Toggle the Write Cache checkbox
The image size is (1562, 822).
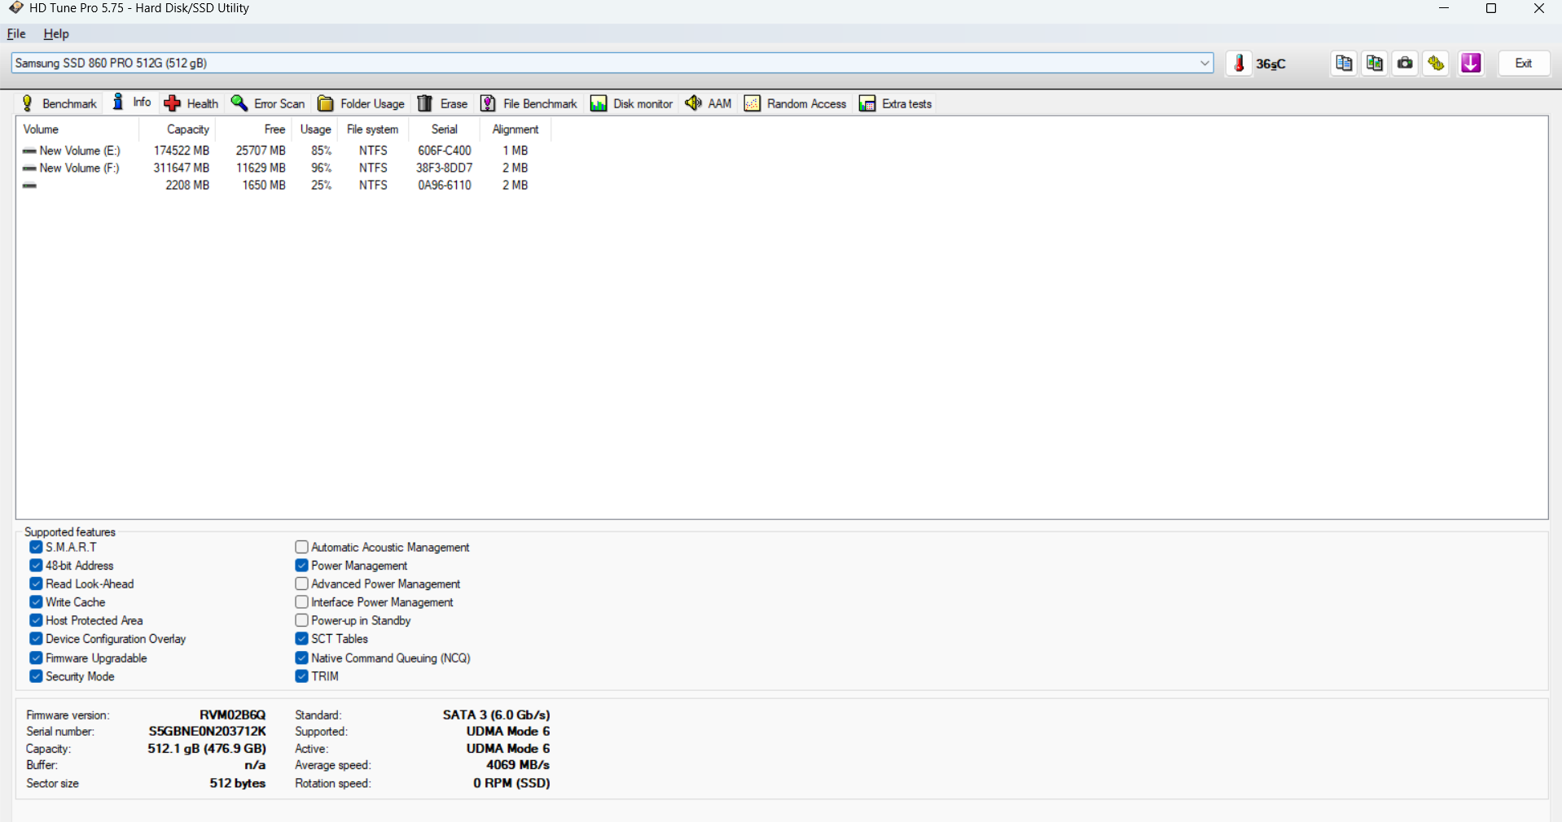click(x=36, y=602)
